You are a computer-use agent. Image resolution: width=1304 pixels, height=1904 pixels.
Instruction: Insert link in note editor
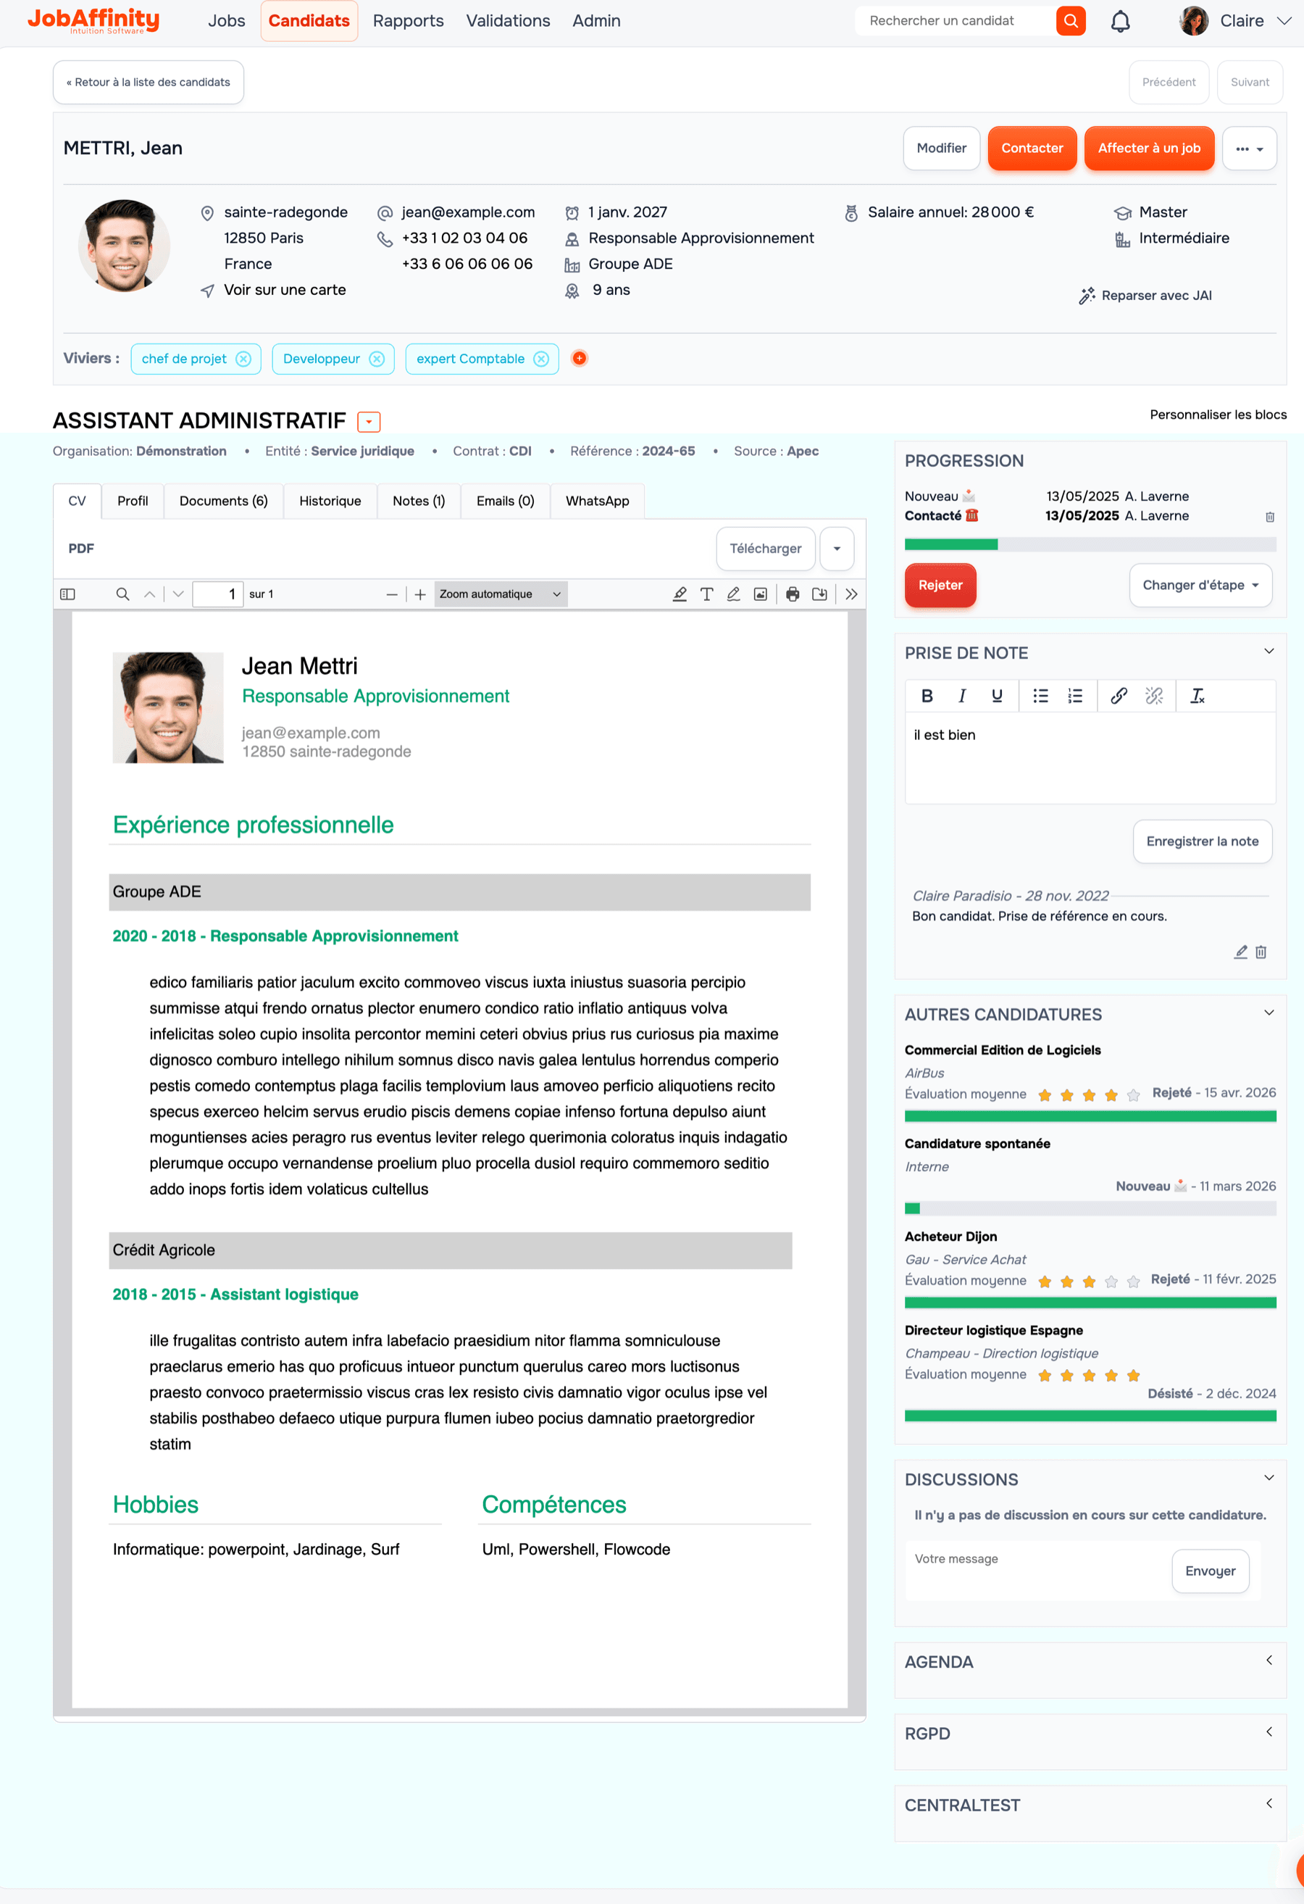point(1118,696)
